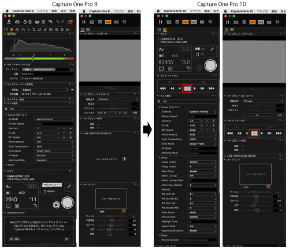Viewport: 289px width, 250px height.
Task: Click Import icon in Capture One 9 histogram window
Action: tap(9, 22)
